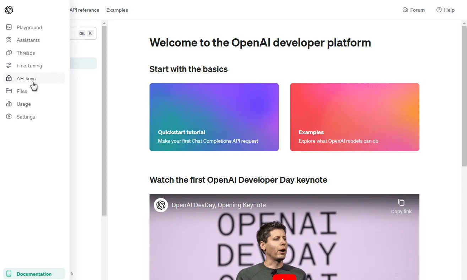Image resolution: width=467 pixels, height=280 pixels.
Task: Click the Forum chat bubble icon
Action: click(405, 10)
